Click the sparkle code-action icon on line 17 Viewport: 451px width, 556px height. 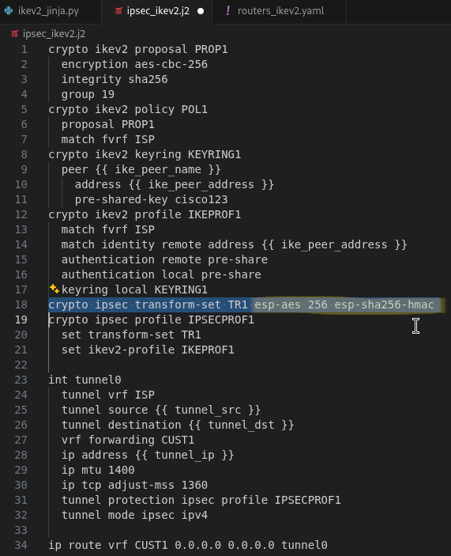click(54, 289)
